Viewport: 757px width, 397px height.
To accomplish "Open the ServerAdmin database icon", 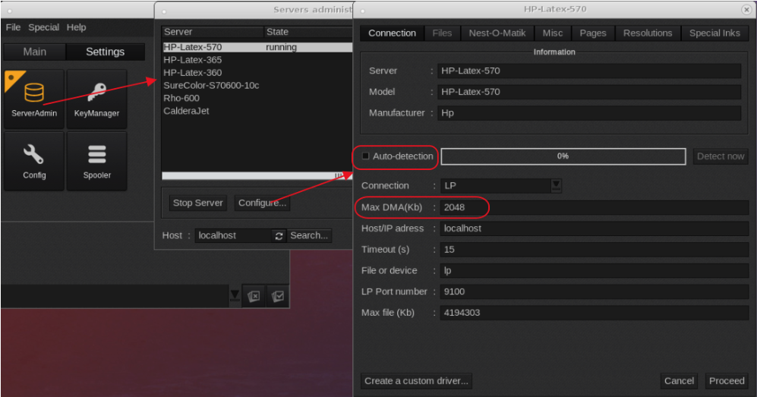I will pos(34,99).
